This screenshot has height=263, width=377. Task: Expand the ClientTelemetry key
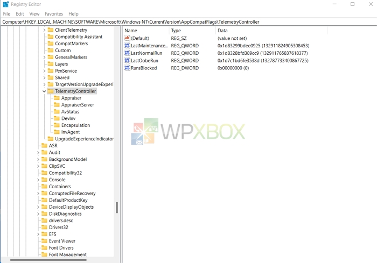point(44,30)
